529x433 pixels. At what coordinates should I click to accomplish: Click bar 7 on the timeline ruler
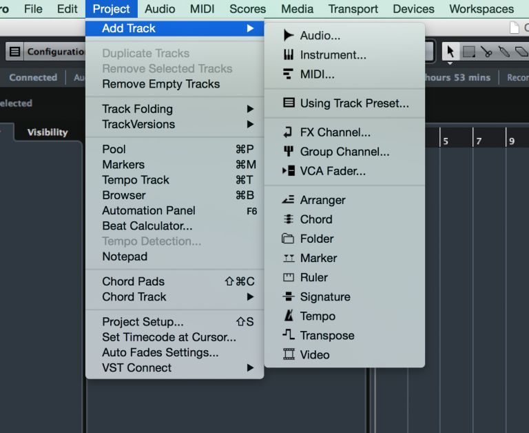pyautogui.click(x=479, y=141)
